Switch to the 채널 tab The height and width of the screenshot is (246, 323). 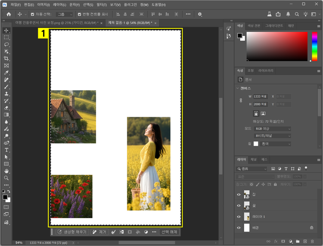[254, 159]
